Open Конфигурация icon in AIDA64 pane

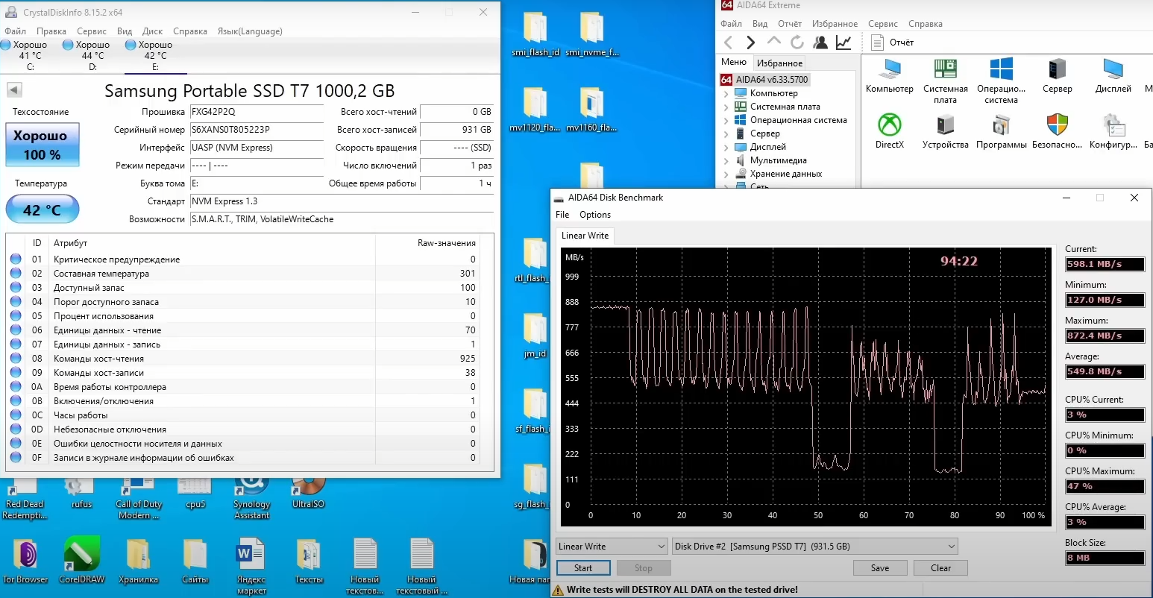1113,131
